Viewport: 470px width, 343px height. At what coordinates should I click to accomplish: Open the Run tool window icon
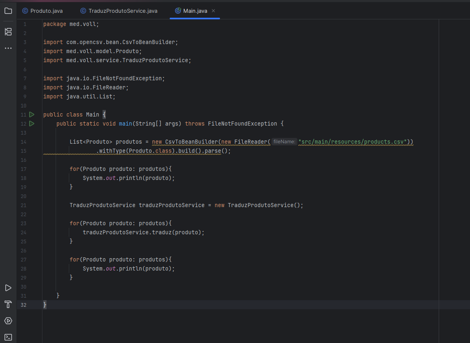[x=8, y=288]
